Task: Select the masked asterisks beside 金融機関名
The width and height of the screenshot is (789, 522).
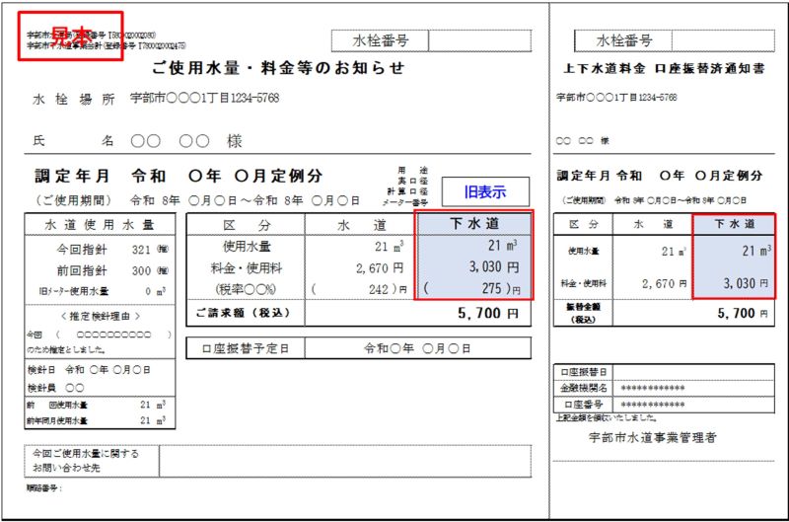Action: click(653, 388)
